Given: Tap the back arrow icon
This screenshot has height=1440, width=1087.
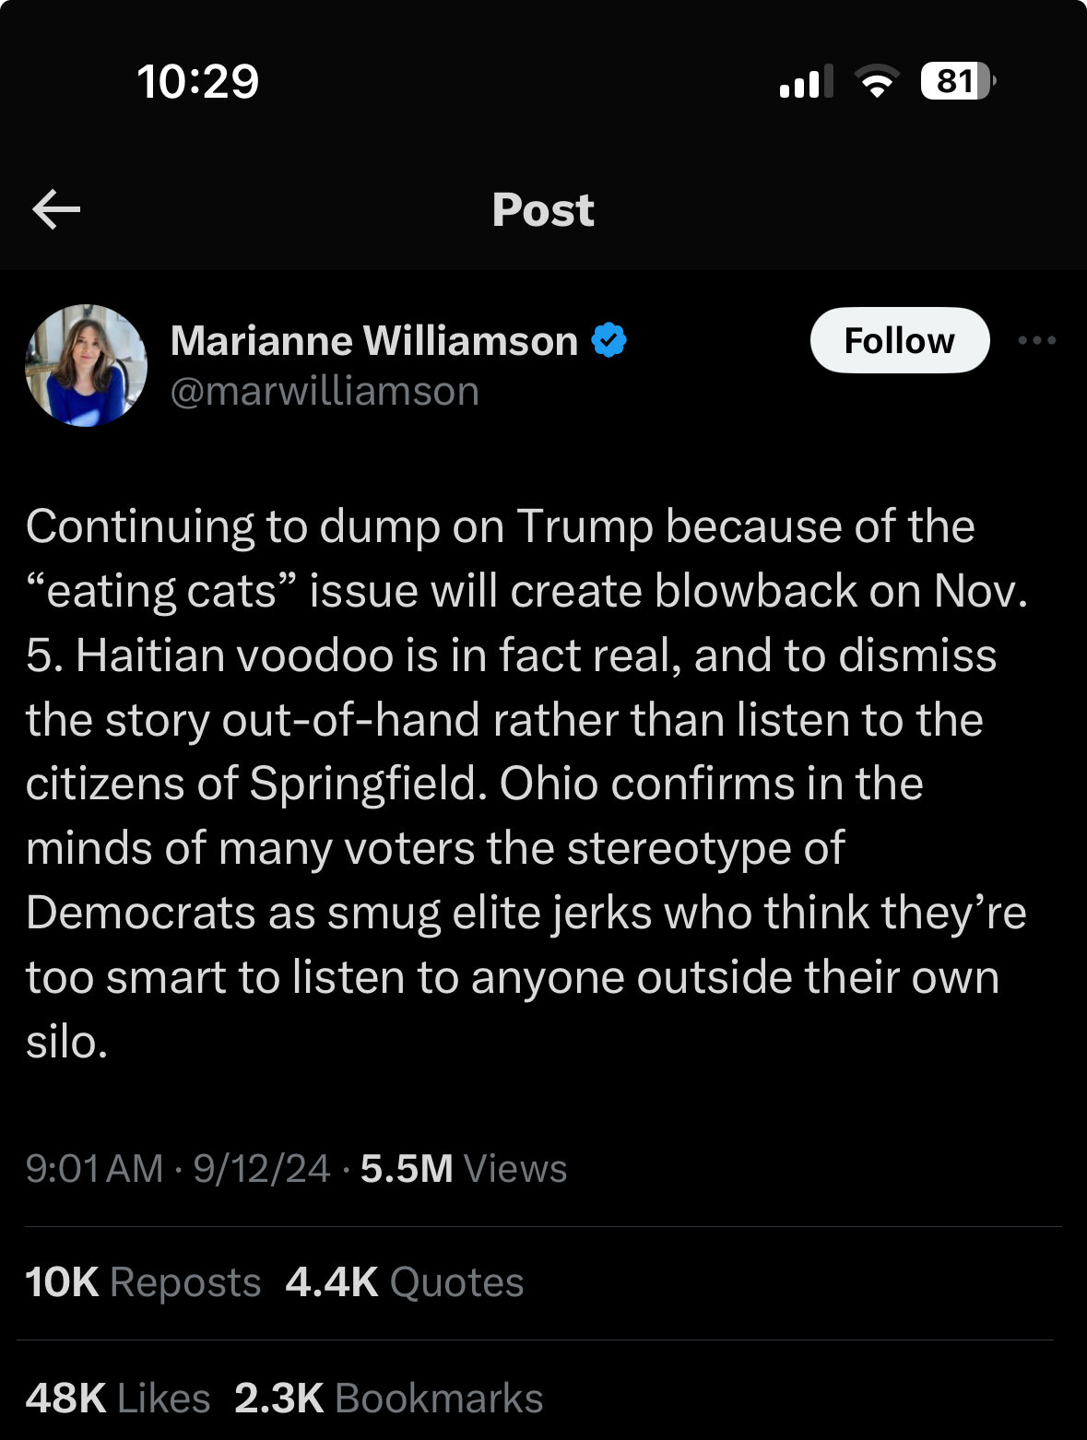Looking at the screenshot, I should point(56,210).
